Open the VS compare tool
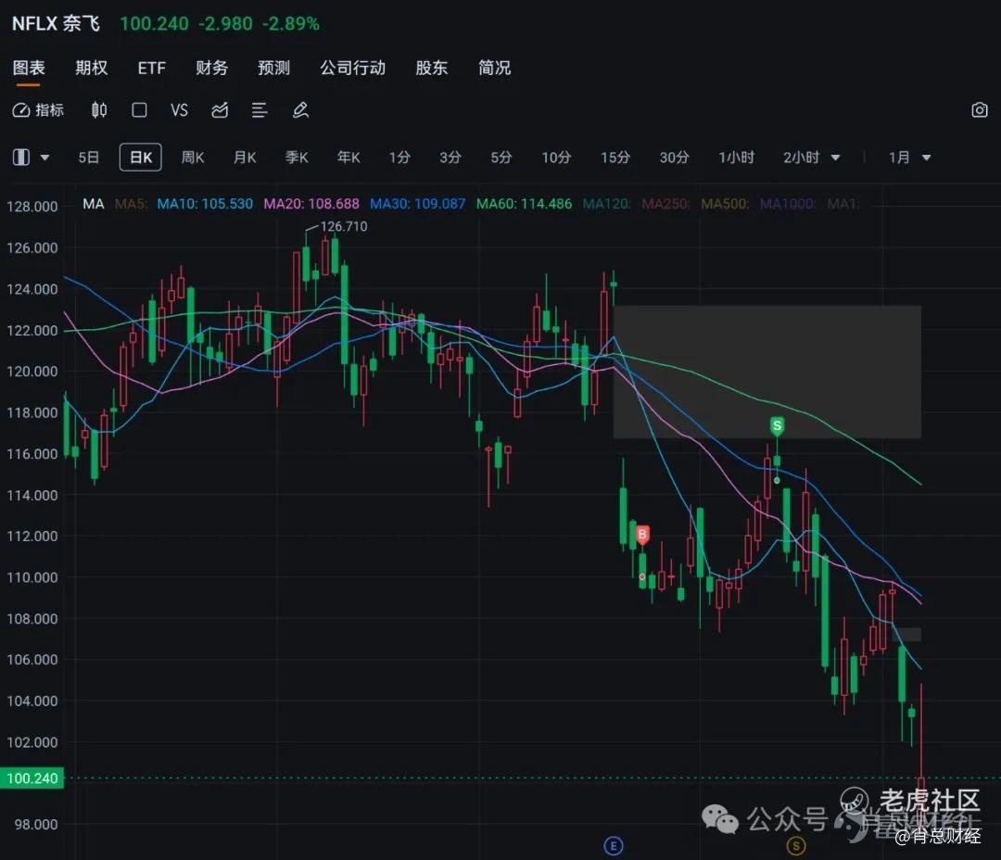The height and width of the screenshot is (860, 1001). point(180,110)
